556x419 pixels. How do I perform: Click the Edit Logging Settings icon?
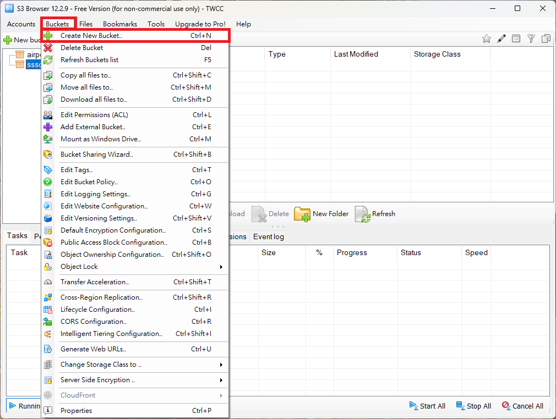click(48, 194)
